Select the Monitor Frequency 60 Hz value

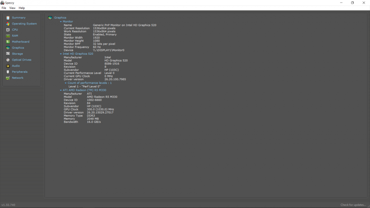click(x=97, y=47)
